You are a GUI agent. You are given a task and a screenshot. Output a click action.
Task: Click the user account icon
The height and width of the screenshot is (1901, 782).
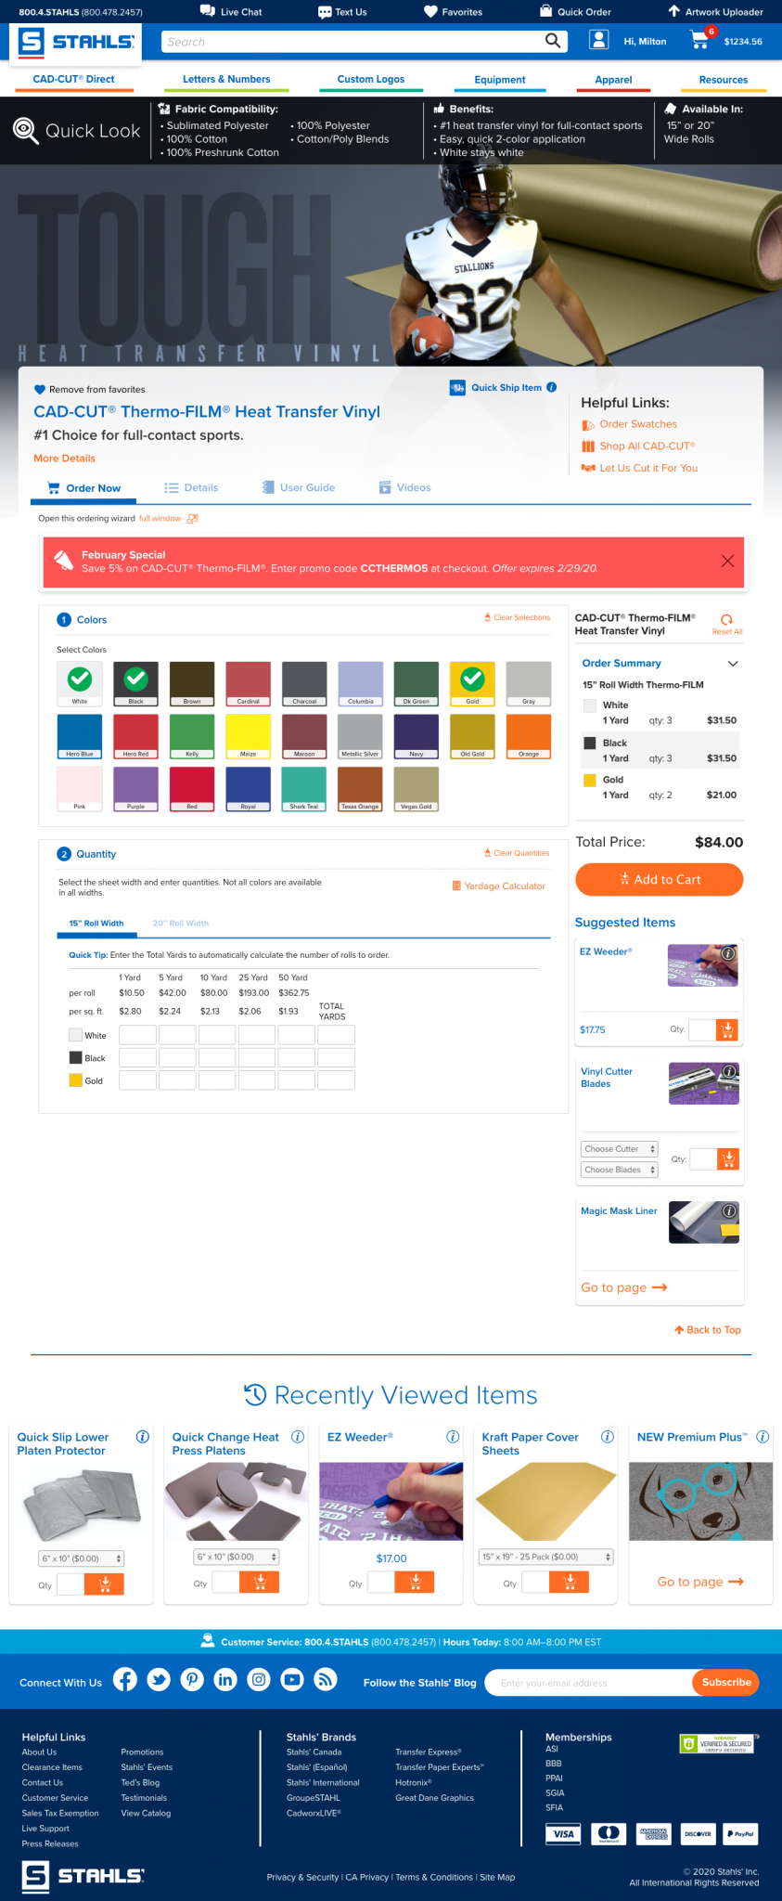coord(599,40)
